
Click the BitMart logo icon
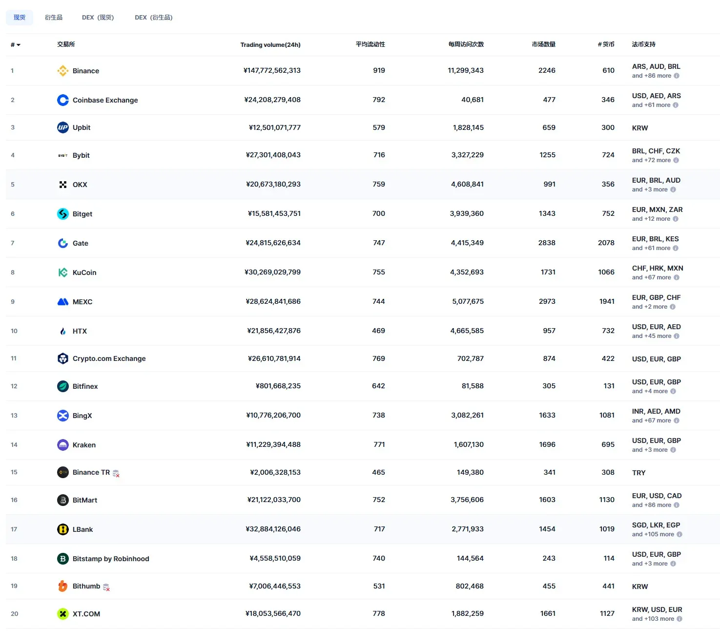pyautogui.click(x=62, y=500)
